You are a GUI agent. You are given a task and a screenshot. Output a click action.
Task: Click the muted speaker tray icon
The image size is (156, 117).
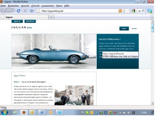[115, 113]
